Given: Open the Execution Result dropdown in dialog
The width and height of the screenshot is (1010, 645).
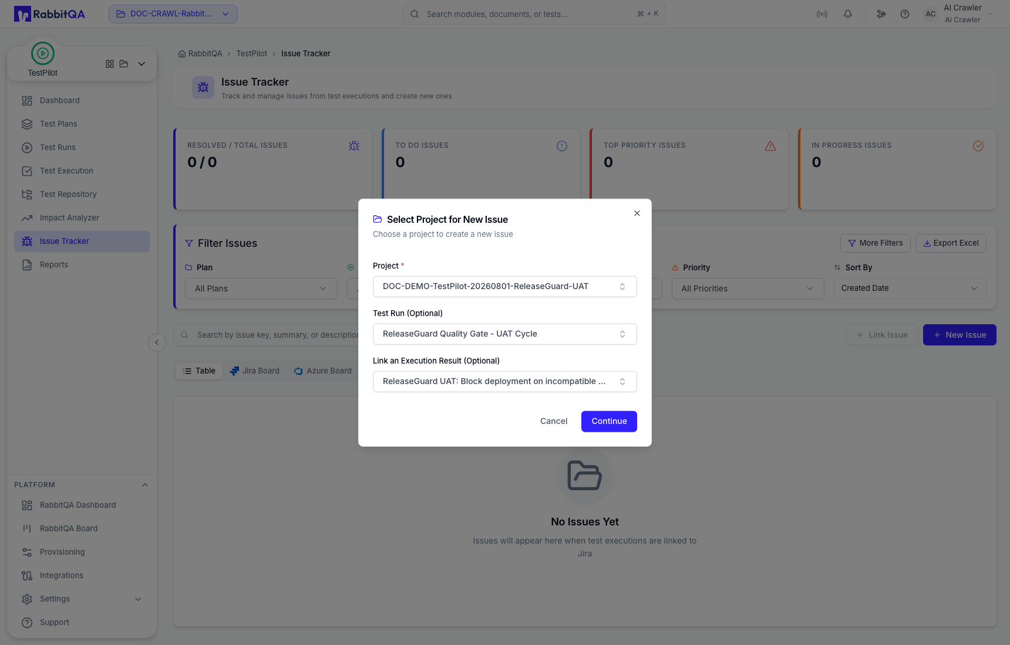Looking at the screenshot, I should click(505, 382).
